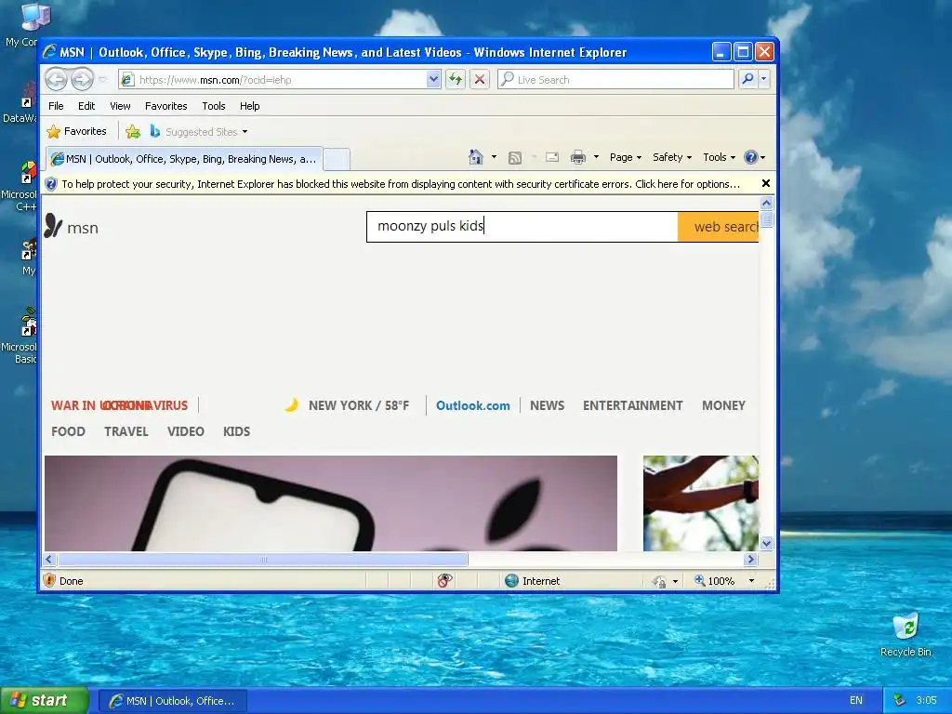The width and height of the screenshot is (952, 714).
Task: Close the security information bar
Action: tap(766, 183)
